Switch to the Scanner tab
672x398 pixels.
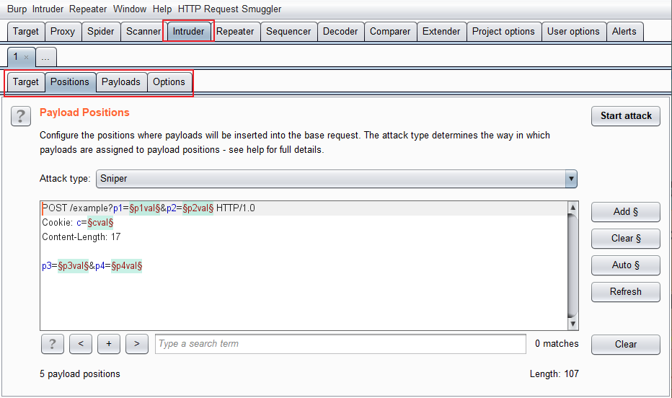click(x=143, y=31)
